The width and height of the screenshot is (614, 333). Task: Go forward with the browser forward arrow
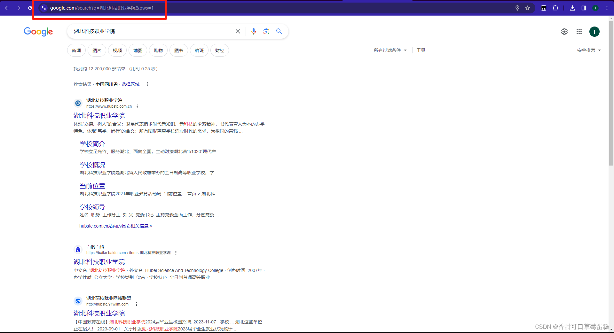[x=19, y=8]
